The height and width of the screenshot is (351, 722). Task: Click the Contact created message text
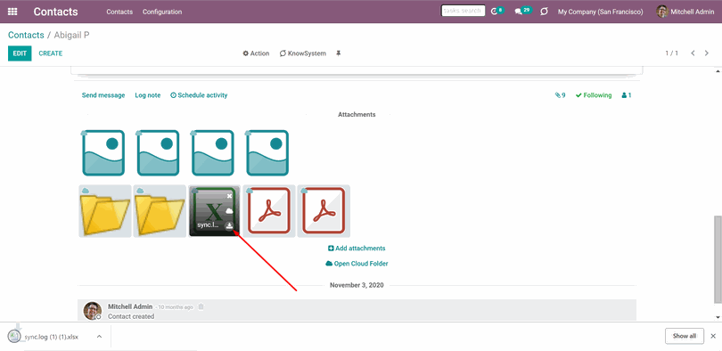131,316
